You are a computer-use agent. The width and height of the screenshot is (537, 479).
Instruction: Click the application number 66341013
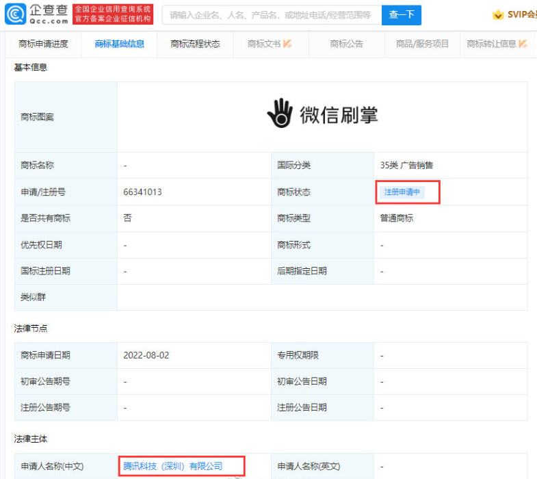pyautogui.click(x=142, y=192)
